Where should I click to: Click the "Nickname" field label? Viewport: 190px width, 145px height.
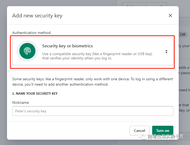pos(20,102)
